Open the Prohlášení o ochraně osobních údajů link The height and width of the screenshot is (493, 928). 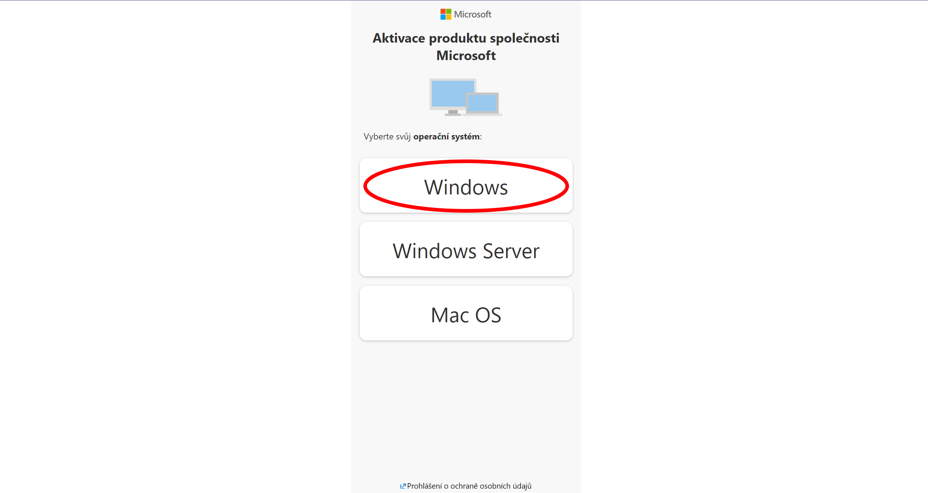point(469,486)
